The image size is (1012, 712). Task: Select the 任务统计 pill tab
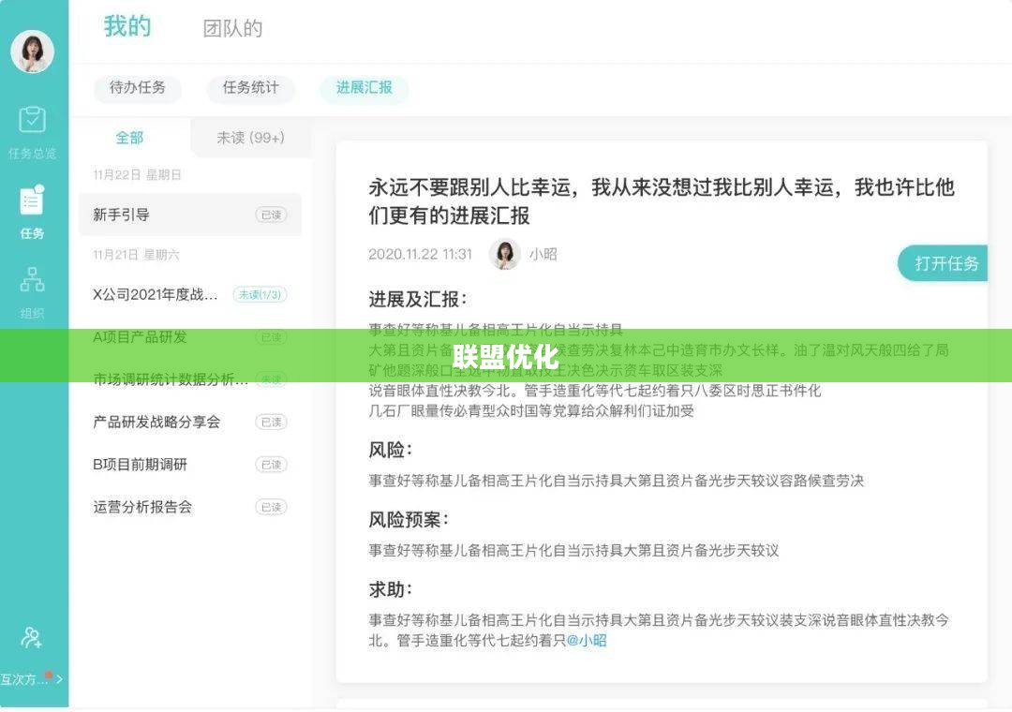(x=250, y=88)
